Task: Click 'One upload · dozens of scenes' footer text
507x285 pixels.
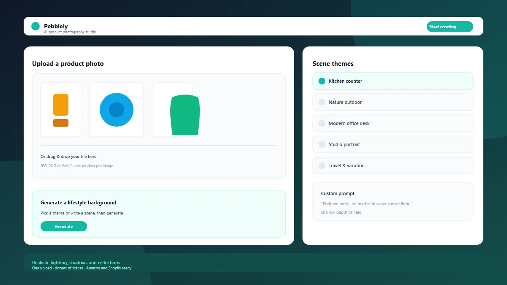Action: click(x=82, y=268)
